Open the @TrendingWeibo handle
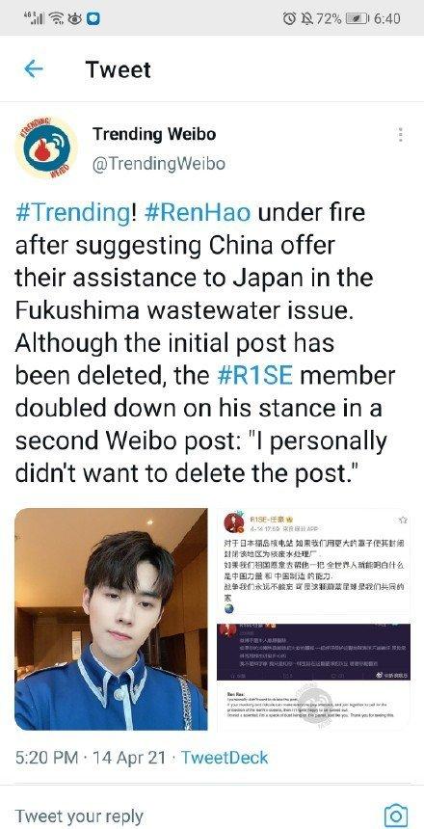 click(159, 164)
